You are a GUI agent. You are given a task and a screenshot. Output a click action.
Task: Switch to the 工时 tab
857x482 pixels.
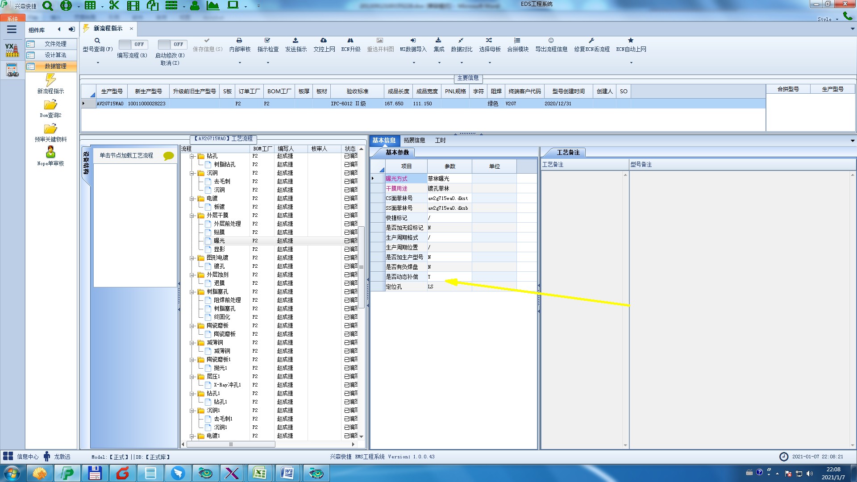point(440,140)
